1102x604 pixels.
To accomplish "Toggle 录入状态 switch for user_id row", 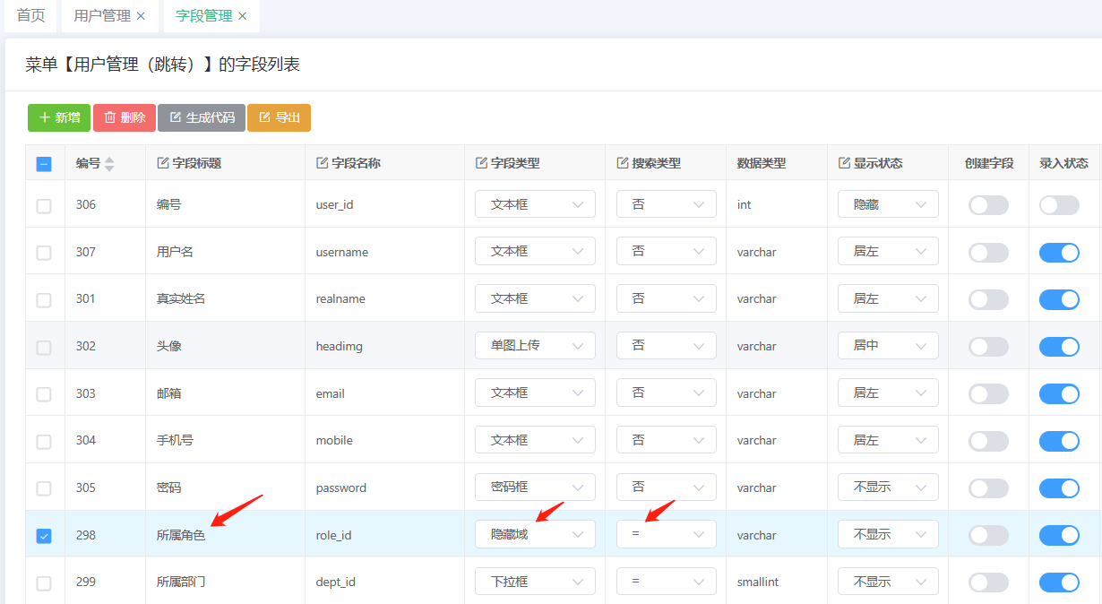I will pos(1059,205).
